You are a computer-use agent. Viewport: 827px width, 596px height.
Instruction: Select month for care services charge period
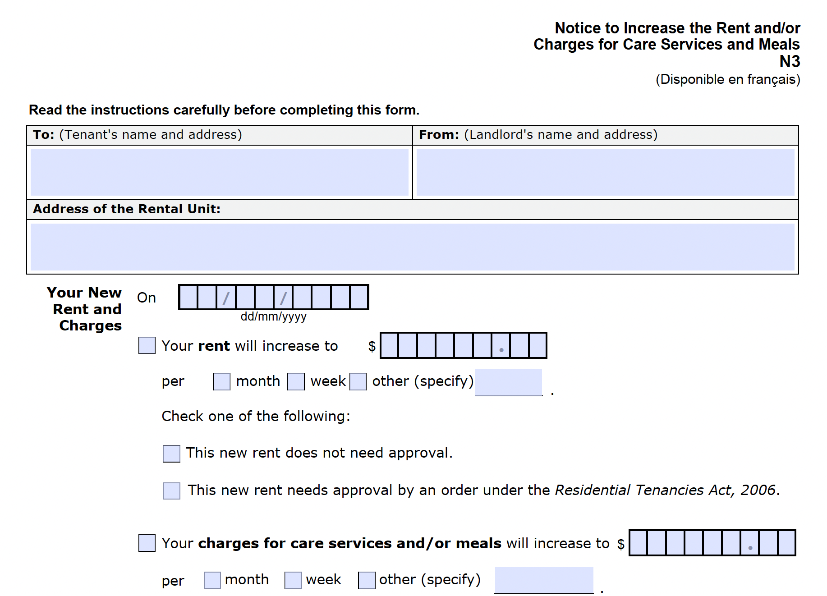click(x=212, y=579)
